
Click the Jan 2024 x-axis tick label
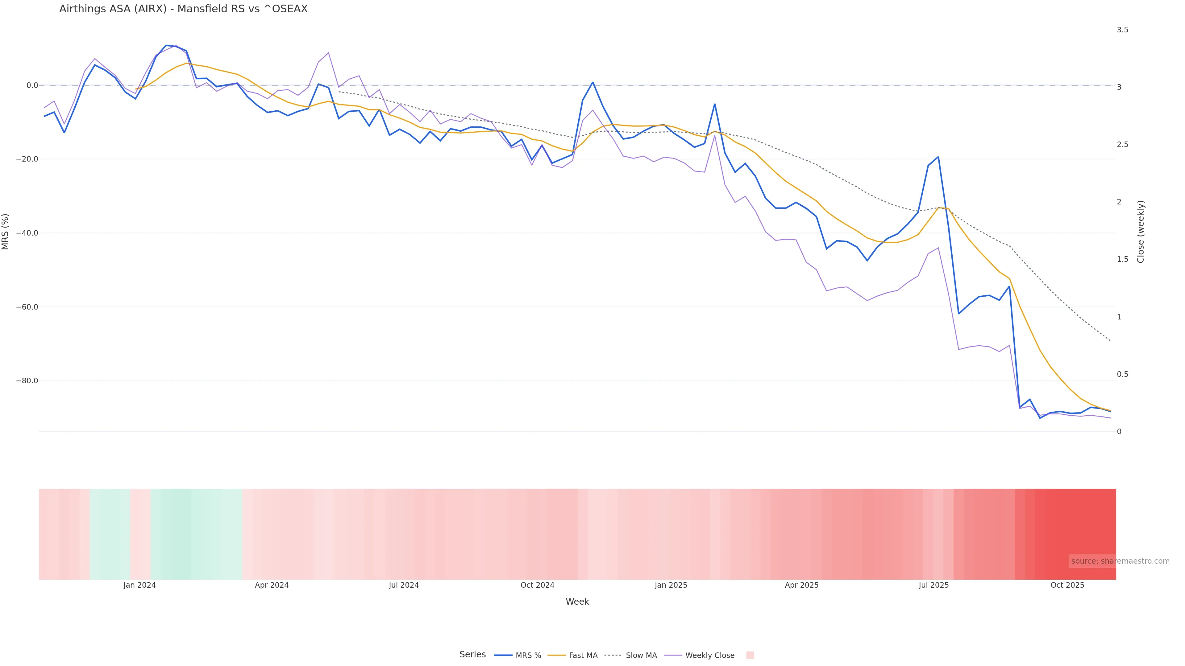[139, 585]
